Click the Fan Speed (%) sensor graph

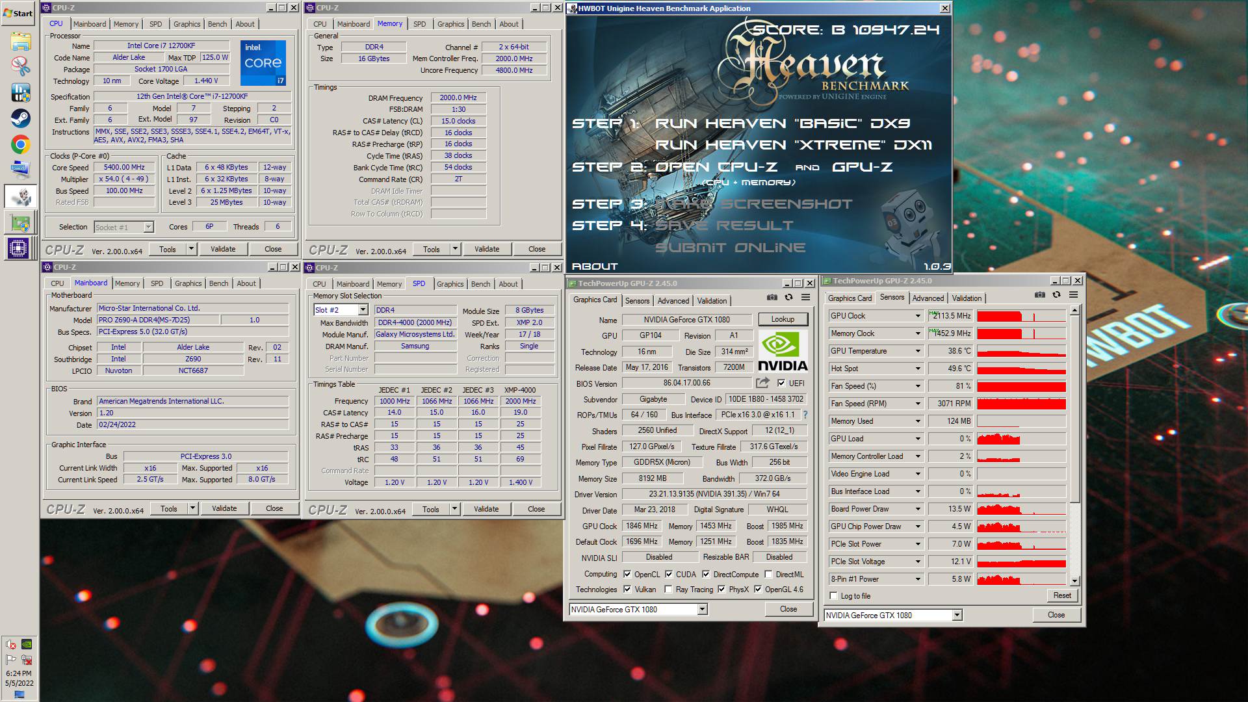tap(1021, 386)
